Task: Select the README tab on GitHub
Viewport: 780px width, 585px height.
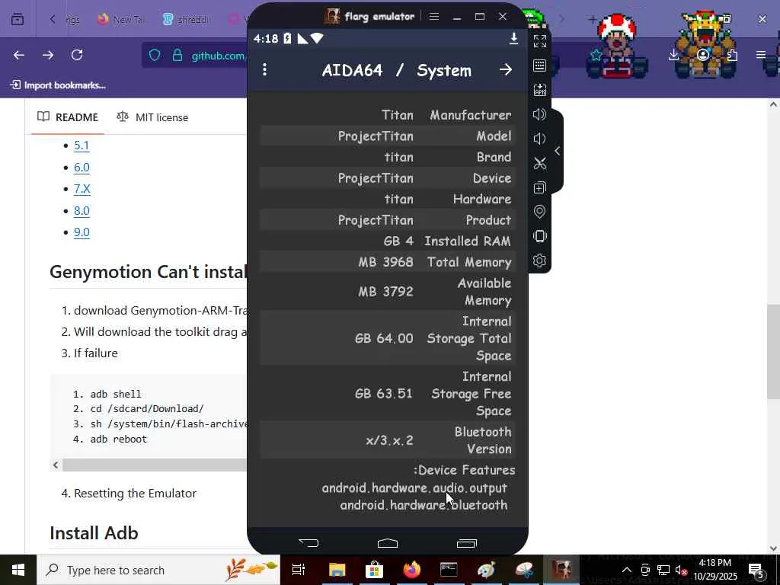Action: click(x=68, y=117)
